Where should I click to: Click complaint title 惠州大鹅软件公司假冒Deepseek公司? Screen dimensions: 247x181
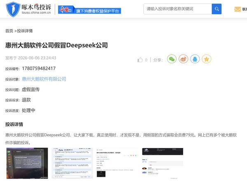[56, 45]
